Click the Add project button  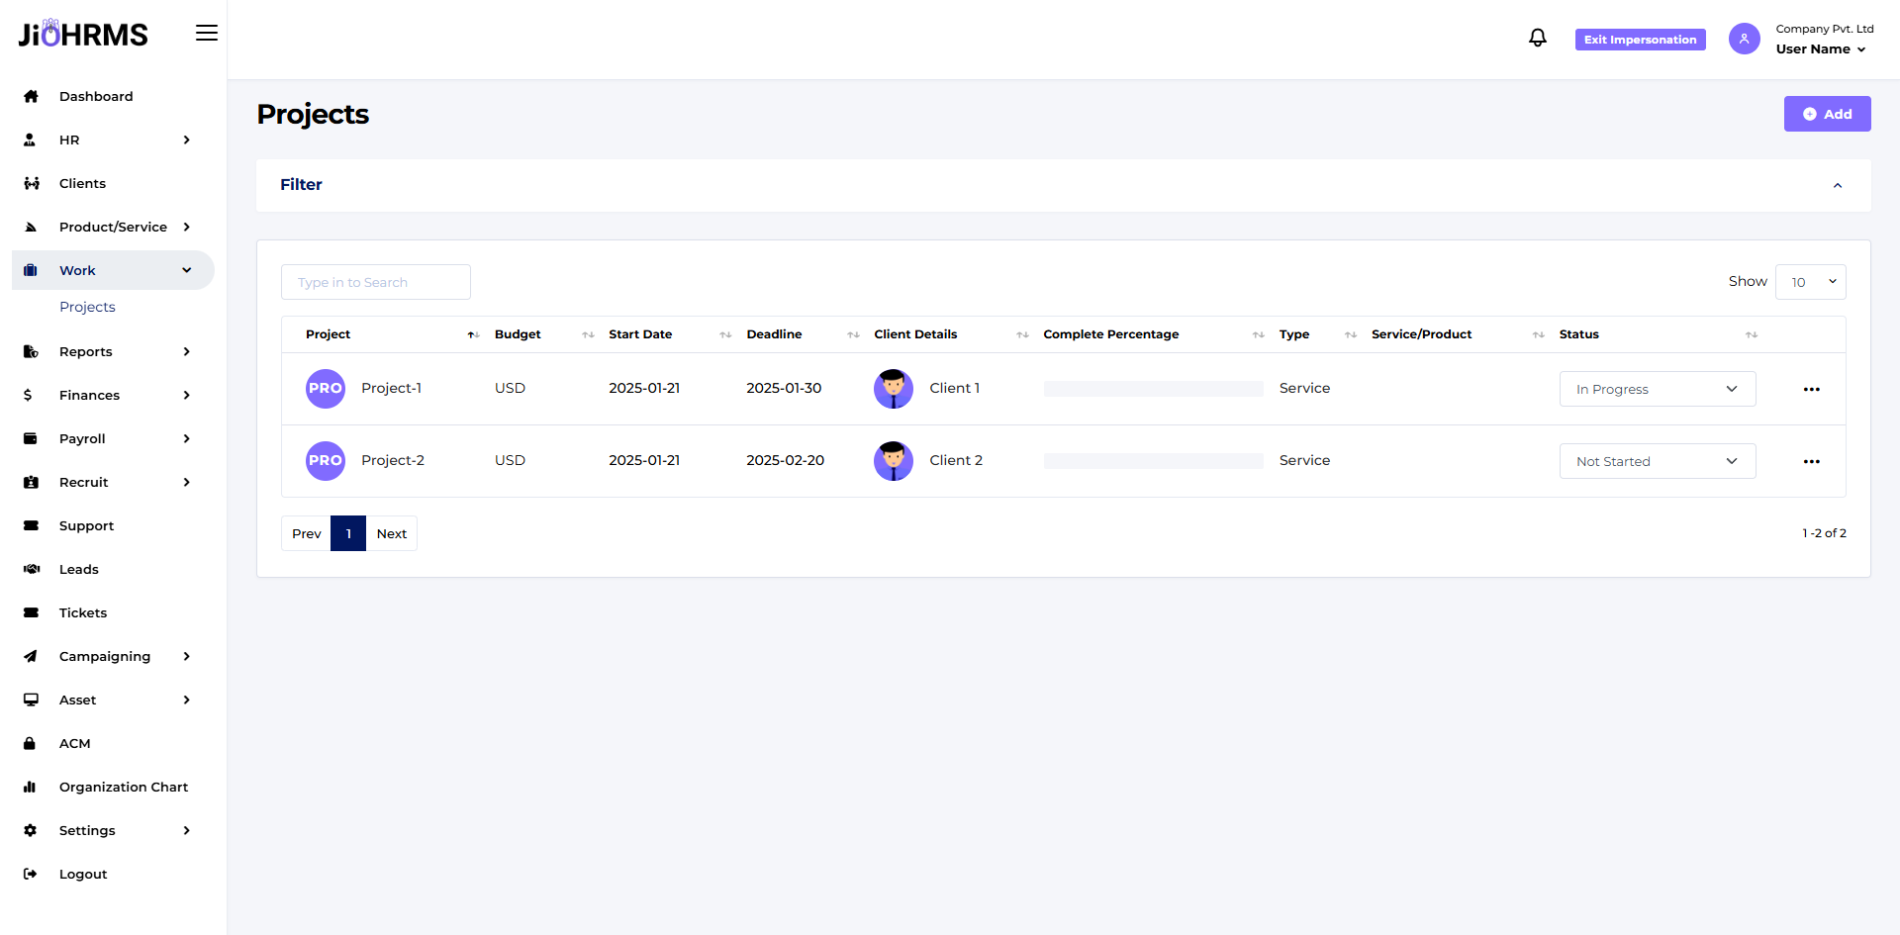(1827, 114)
